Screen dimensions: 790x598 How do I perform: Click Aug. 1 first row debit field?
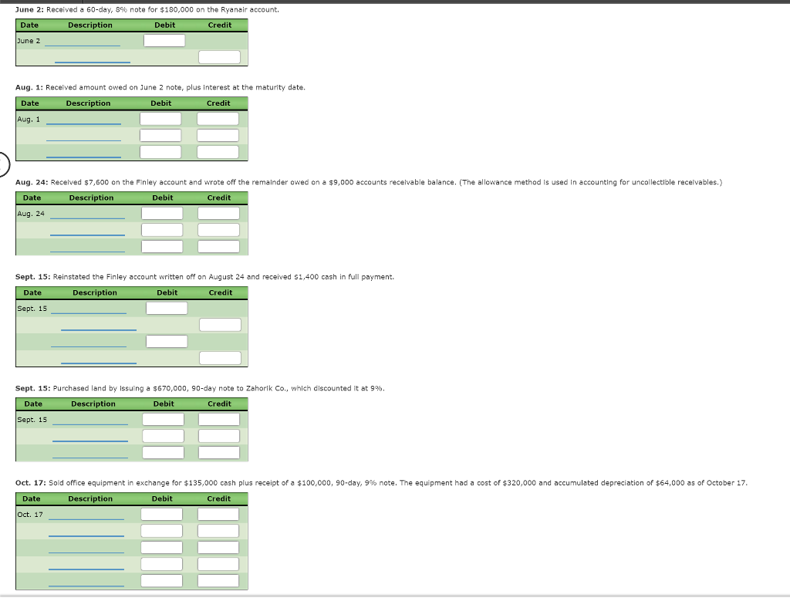pyautogui.click(x=160, y=119)
